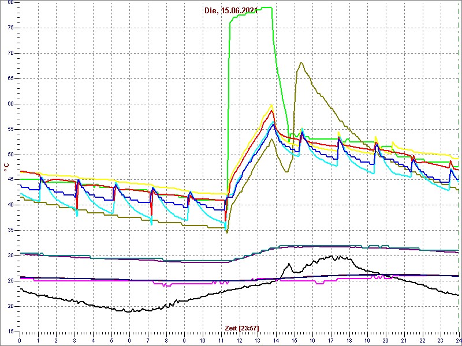The image size is (462, 346).
Task: Select the 75 label on temperature axis
Action: coord(10,28)
